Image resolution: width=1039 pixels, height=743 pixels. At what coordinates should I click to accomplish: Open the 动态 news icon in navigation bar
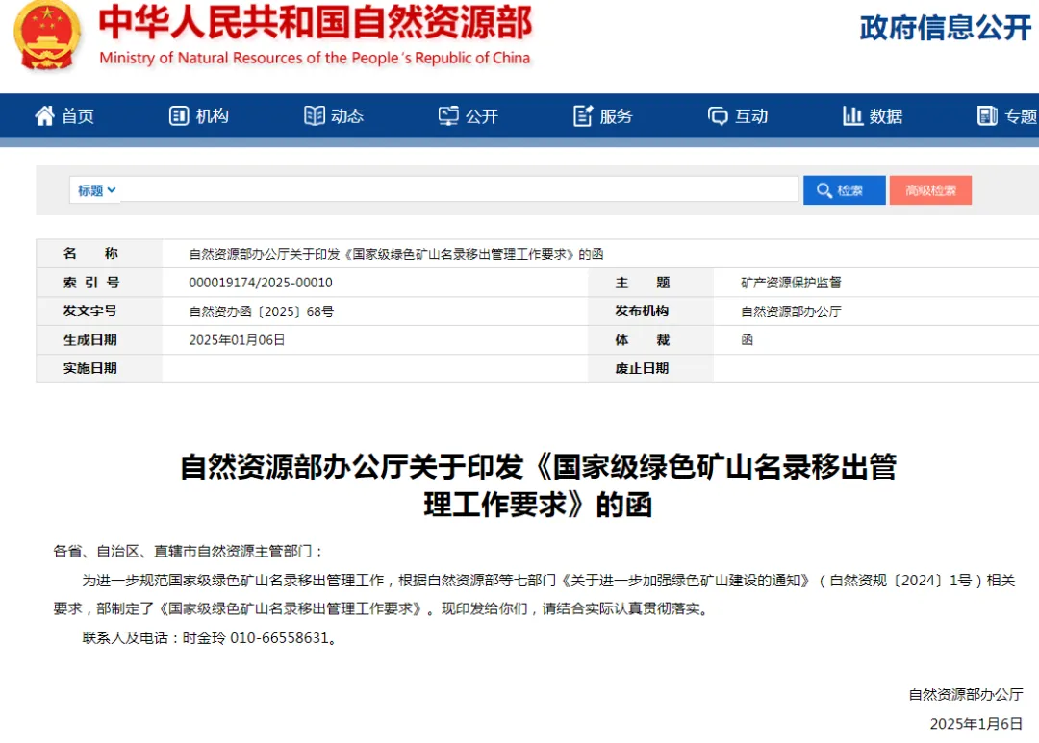(x=314, y=115)
